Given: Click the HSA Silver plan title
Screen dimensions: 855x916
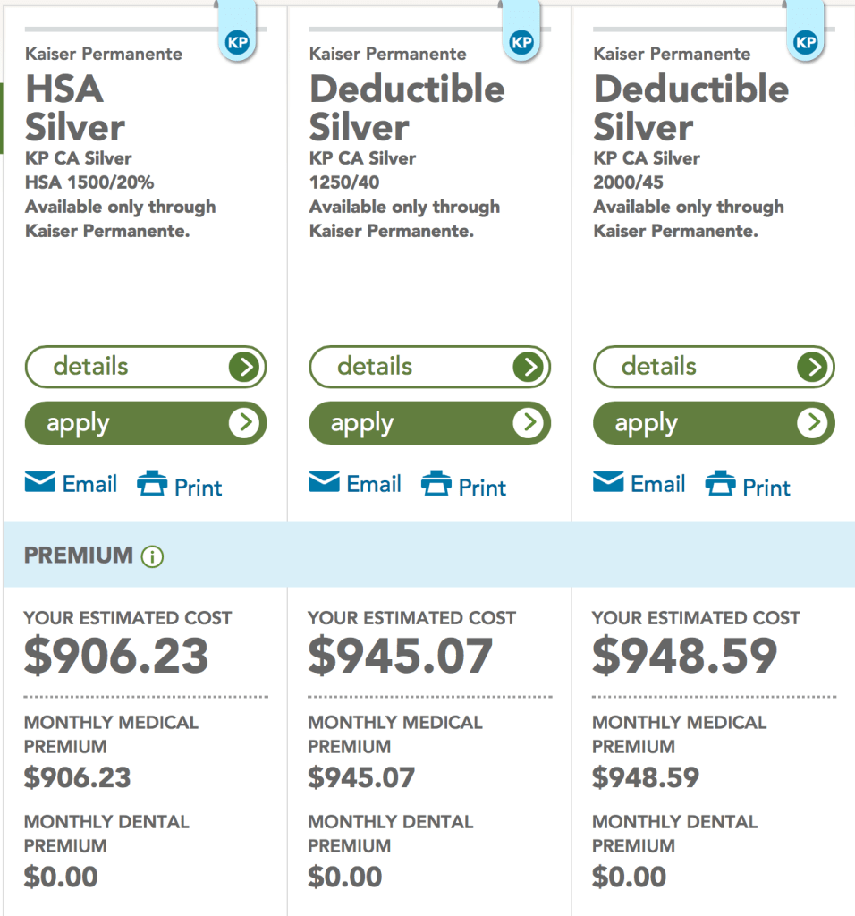Looking at the screenshot, I should click(75, 108).
